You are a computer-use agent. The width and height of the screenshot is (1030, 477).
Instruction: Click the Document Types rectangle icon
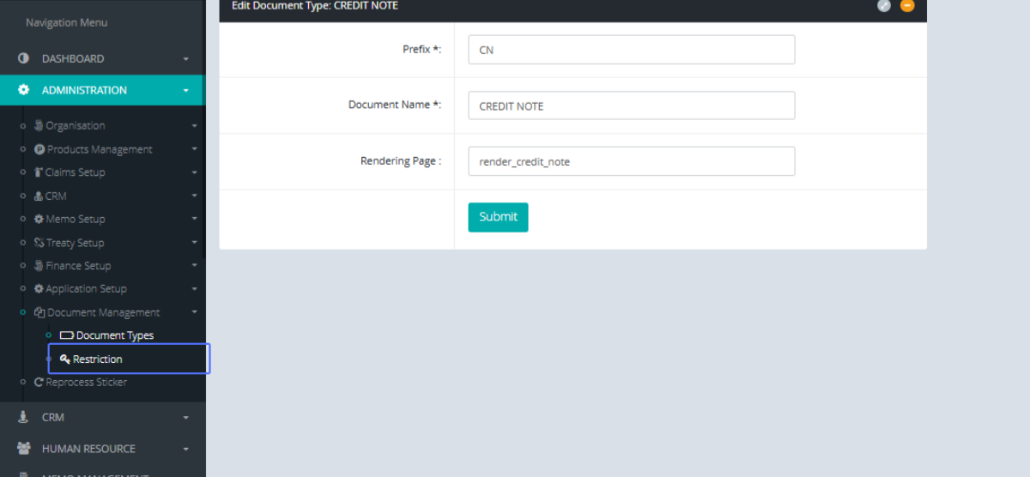click(67, 335)
